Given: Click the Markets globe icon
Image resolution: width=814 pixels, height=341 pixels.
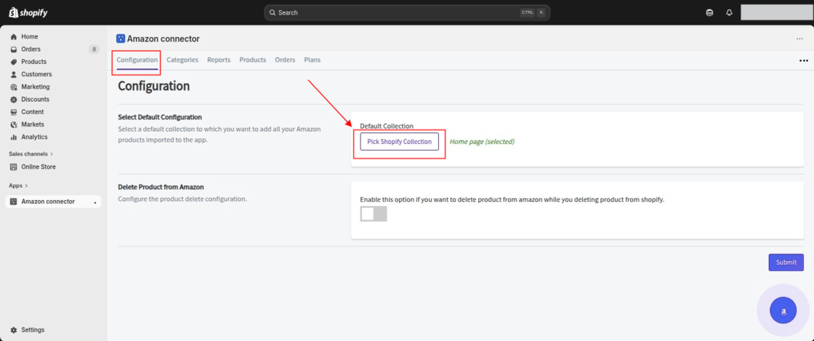Looking at the screenshot, I should click(14, 124).
